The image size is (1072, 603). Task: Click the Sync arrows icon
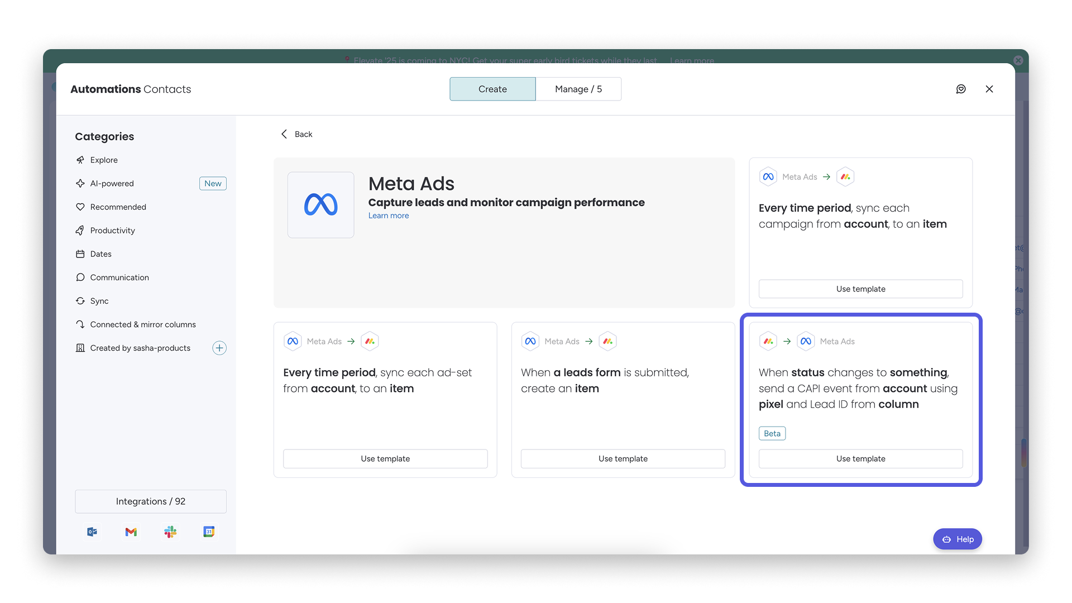[80, 300]
